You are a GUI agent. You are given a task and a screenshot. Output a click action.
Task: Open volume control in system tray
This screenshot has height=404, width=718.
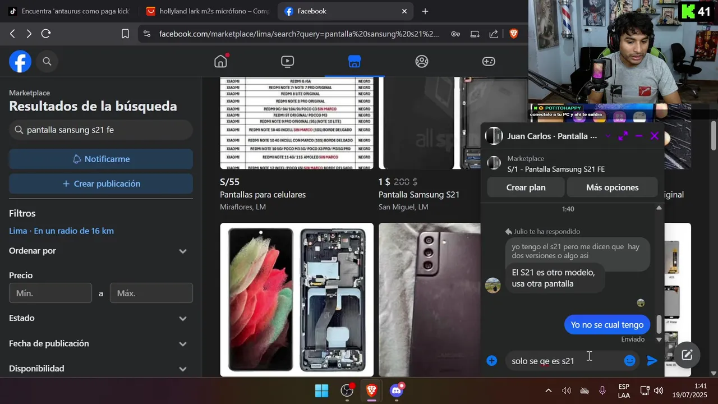[658, 391]
